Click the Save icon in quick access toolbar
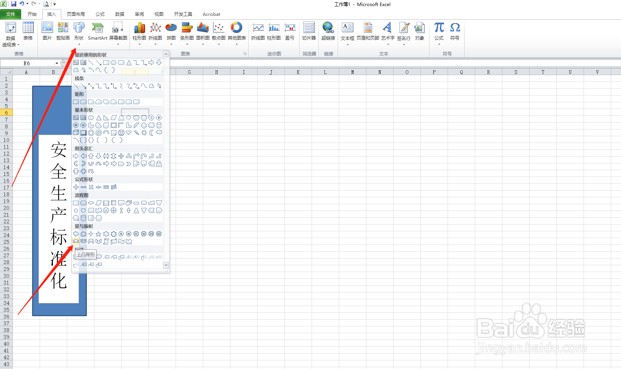This screenshot has width=621, height=369. coord(14,4)
